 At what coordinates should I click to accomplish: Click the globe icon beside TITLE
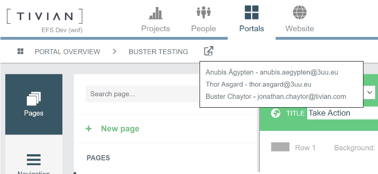[x=276, y=113]
